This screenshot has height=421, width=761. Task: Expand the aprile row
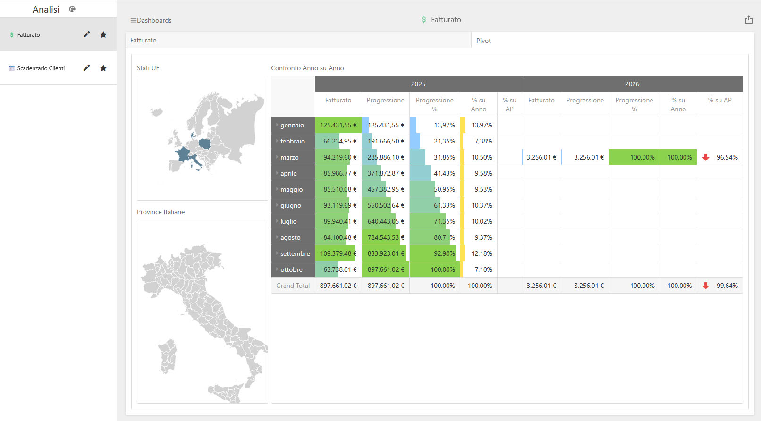(x=277, y=173)
